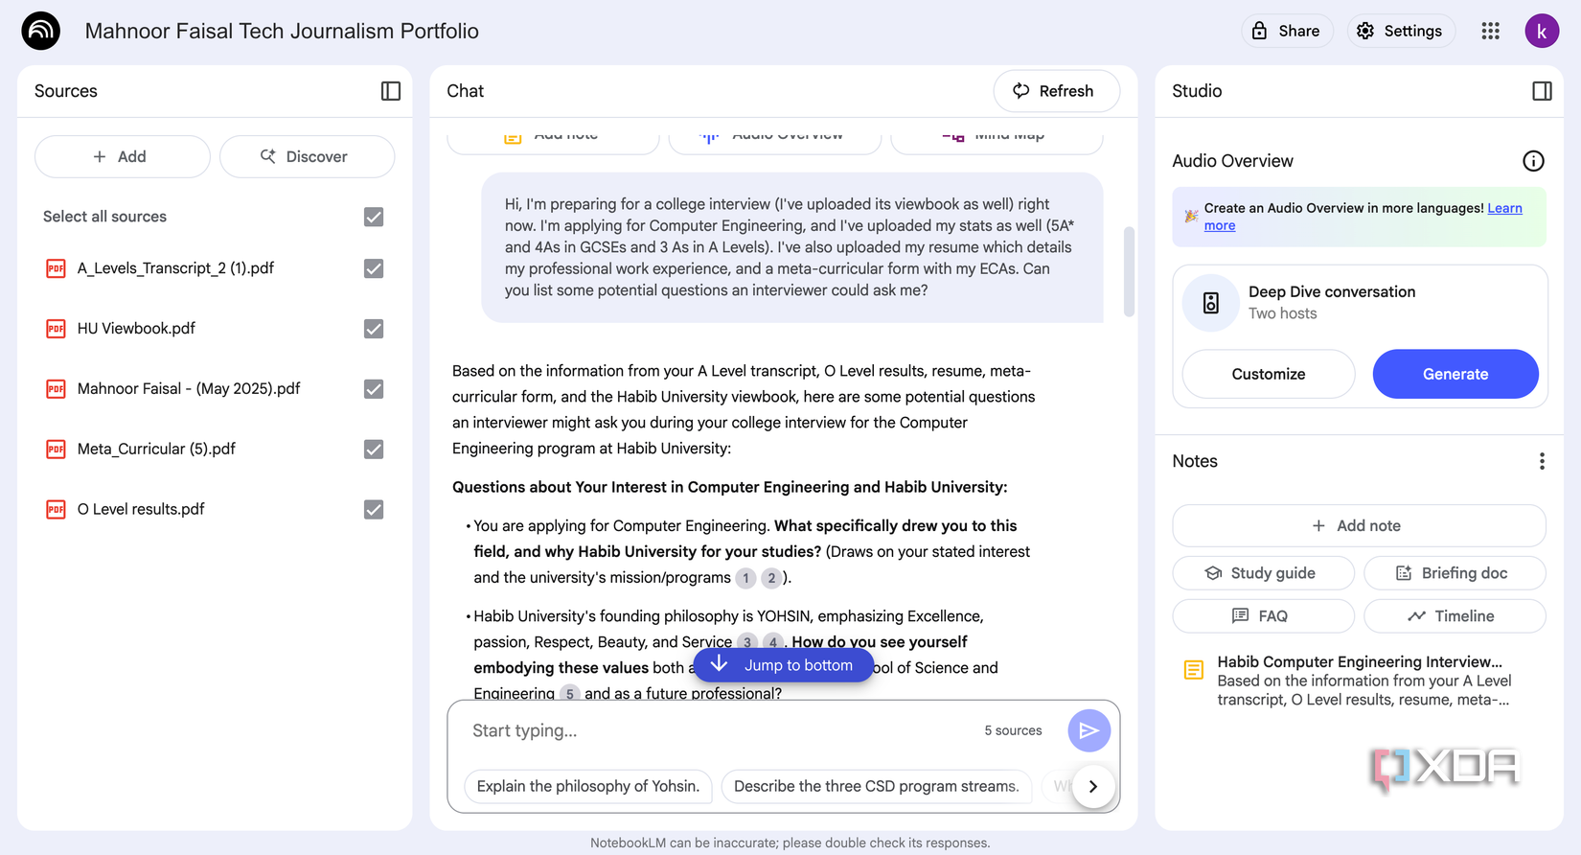
Task: Click the PDF icon of O Level results.pdf
Action: tap(56, 509)
